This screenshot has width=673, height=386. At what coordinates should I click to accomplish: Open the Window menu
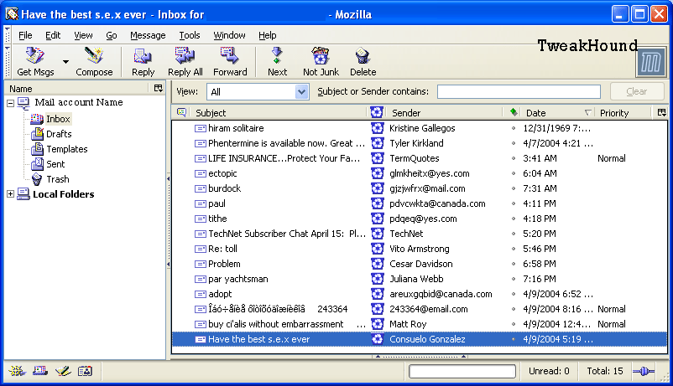[x=229, y=35]
